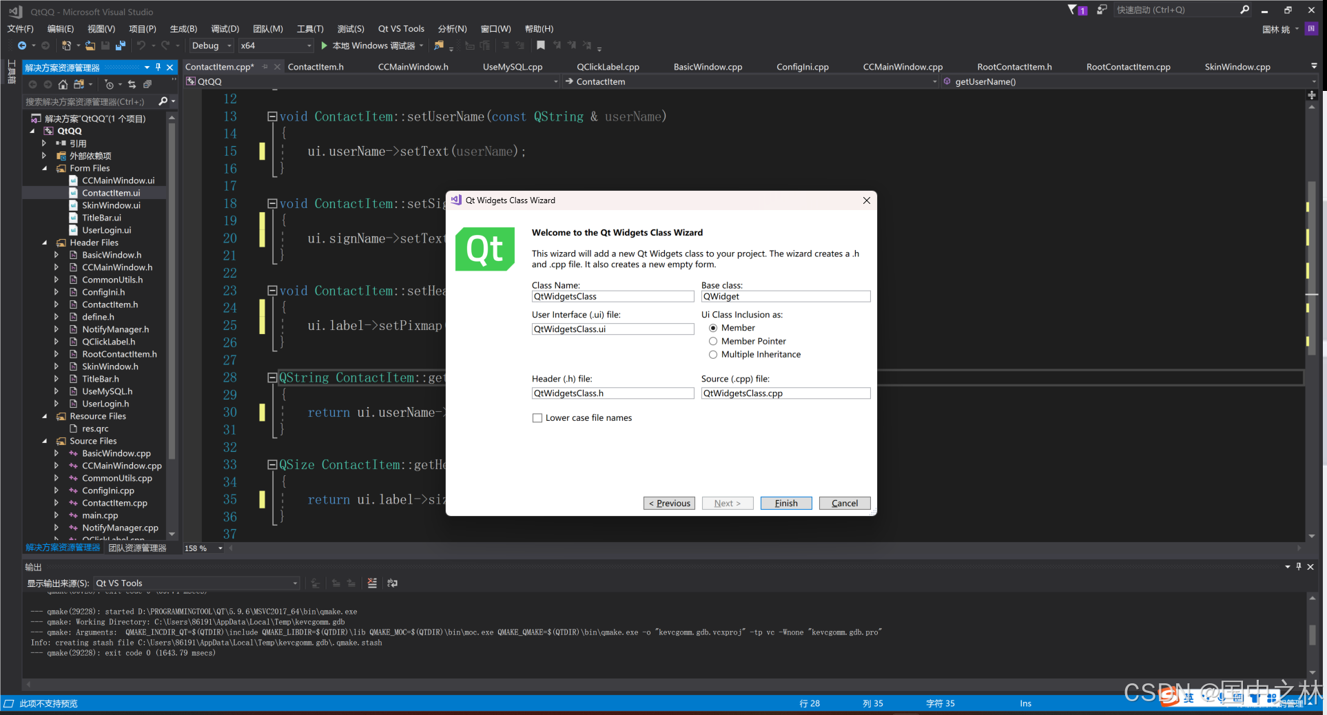Click the editor vertical scrollbar thumb
The image size is (1327, 715).
(1312, 269)
